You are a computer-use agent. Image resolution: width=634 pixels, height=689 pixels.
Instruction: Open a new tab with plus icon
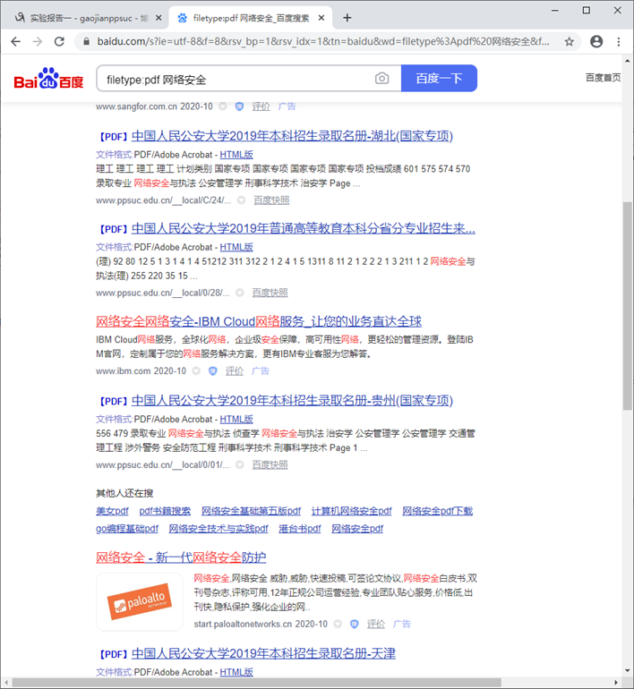click(347, 18)
